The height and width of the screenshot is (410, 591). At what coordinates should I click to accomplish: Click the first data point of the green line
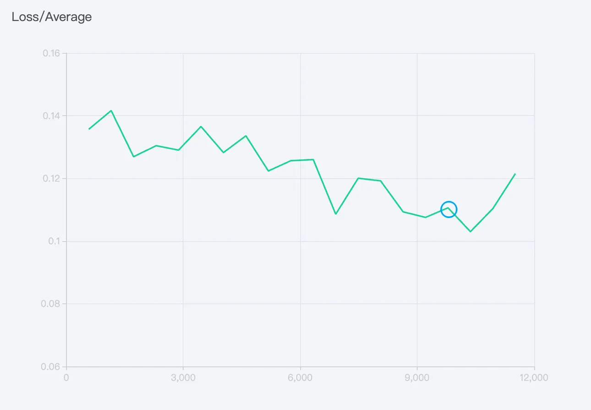tap(89, 129)
